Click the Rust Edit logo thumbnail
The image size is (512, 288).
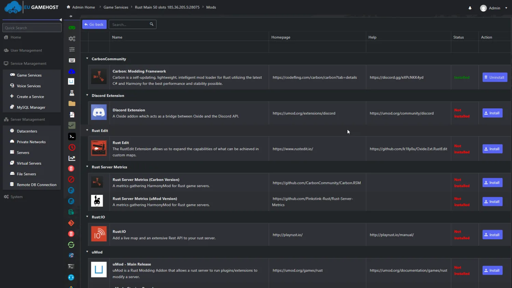coord(99,148)
